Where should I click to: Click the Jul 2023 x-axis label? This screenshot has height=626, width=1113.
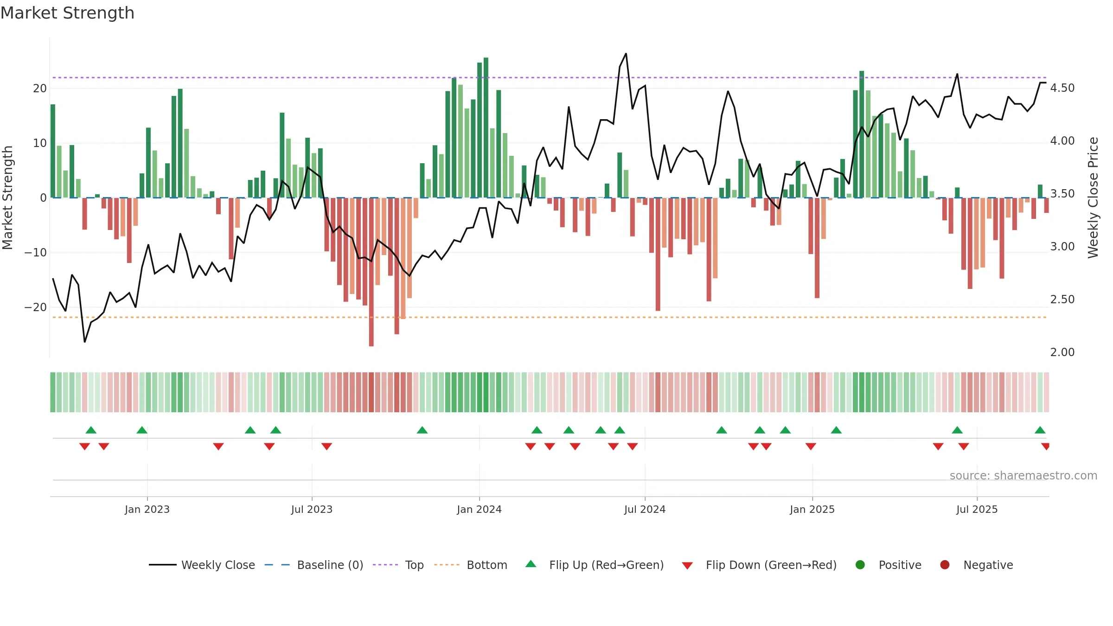pyautogui.click(x=312, y=509)
